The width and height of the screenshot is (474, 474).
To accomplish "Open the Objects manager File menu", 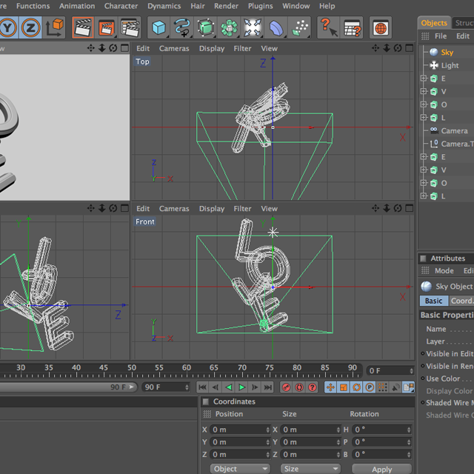I will [x=441, y=36].
